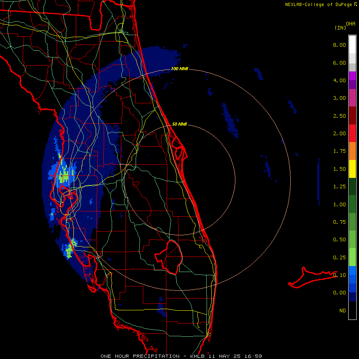359x359 pixels.
Task: Select the 1.25 legend value
Action: [339, 187]
